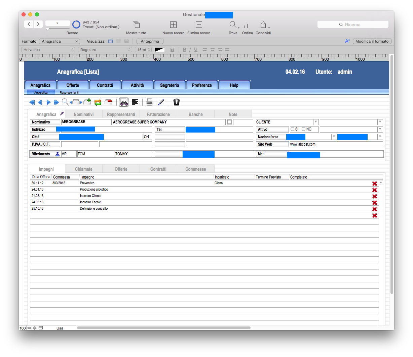The width and height of the screenshot is (413, 357).
Task: Click in the Ricerca search field
Action: click(x=353, y=24)
